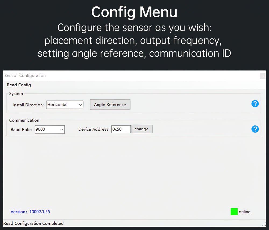The width and height of the screenshot is (269, 230).
Task: Click the online status label
Action: (245, 212)
